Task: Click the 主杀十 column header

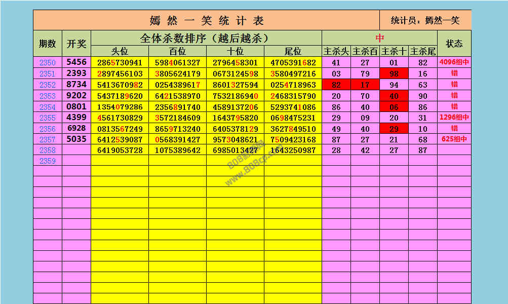Action: (394, 51)
